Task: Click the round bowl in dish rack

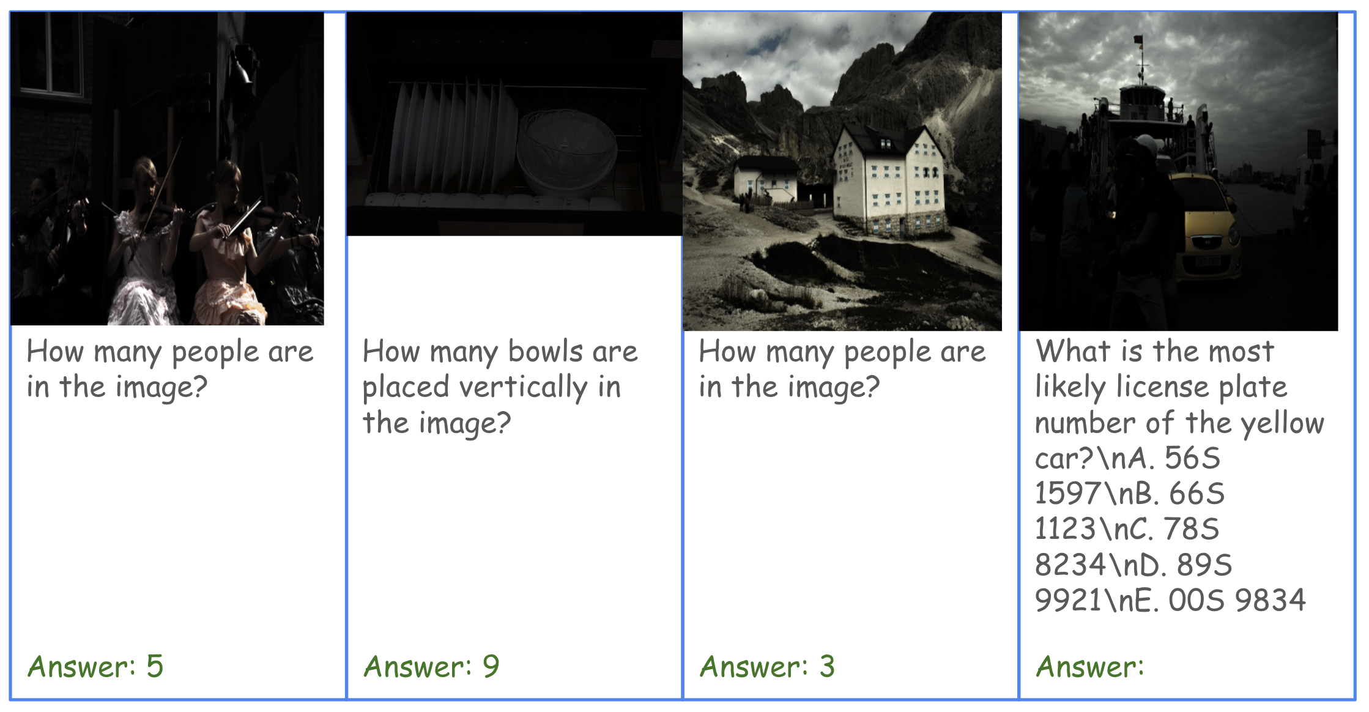Action: (x=566, y=152)
